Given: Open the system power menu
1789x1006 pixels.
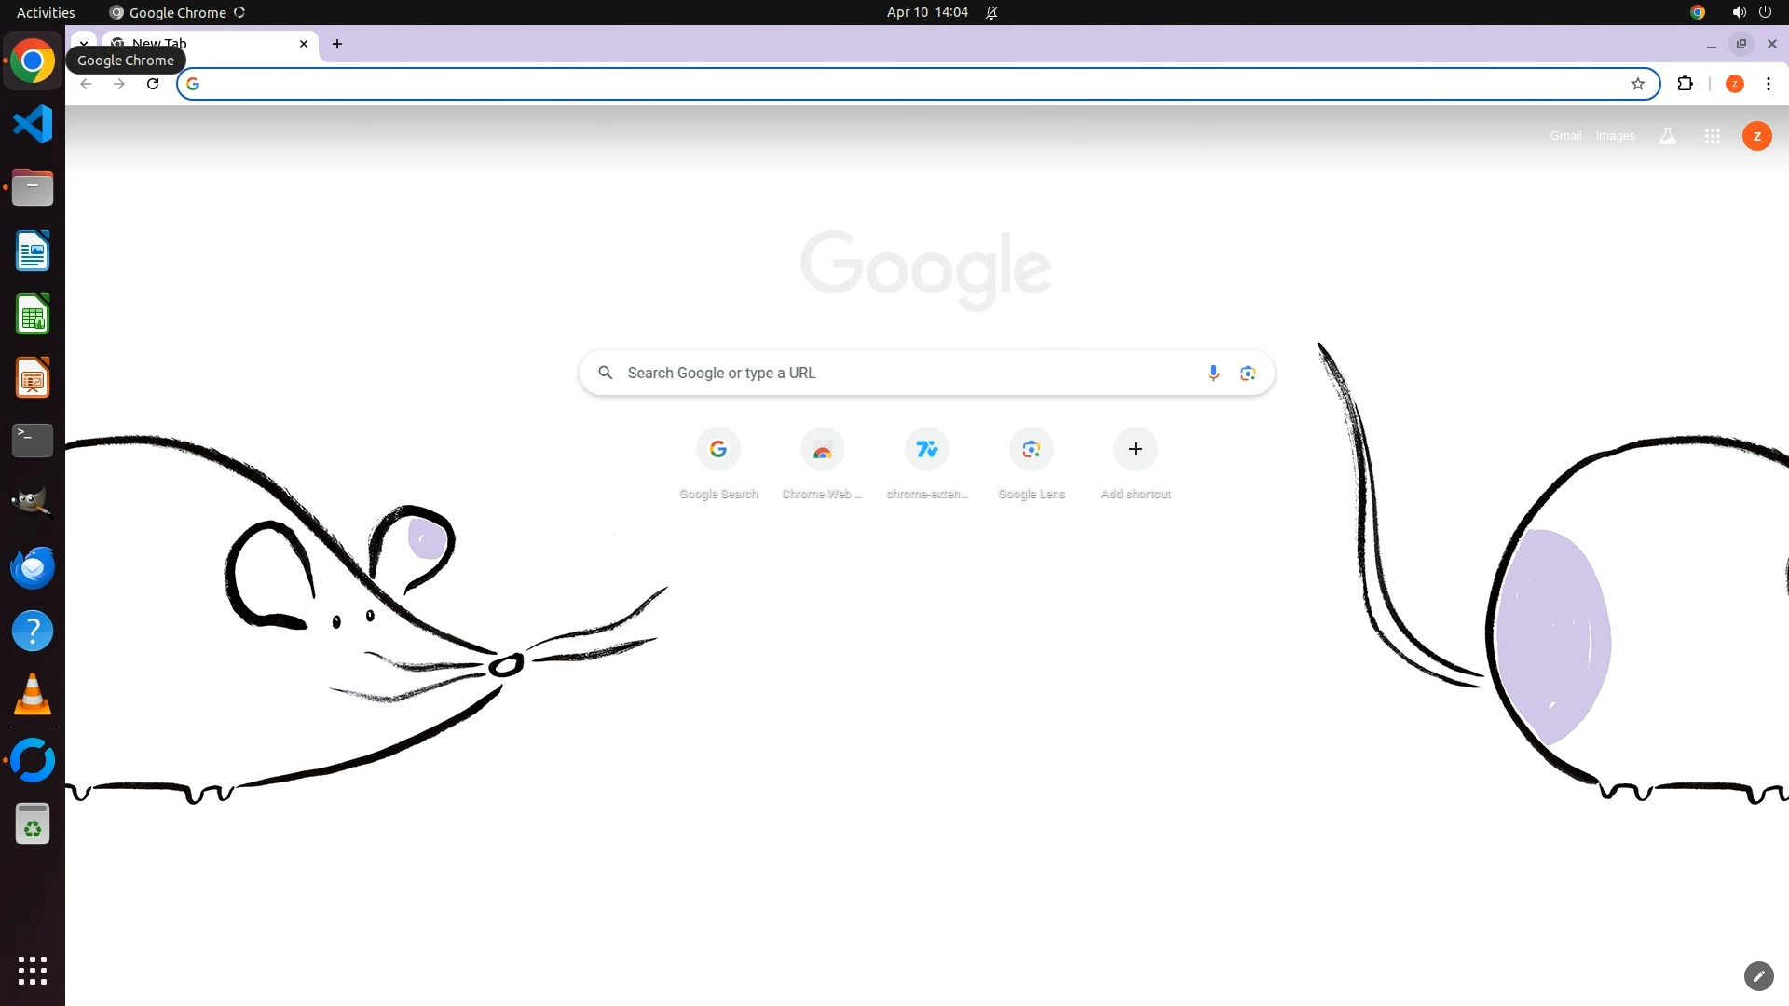Looking at the screenshot, I should click(1765, 12).
